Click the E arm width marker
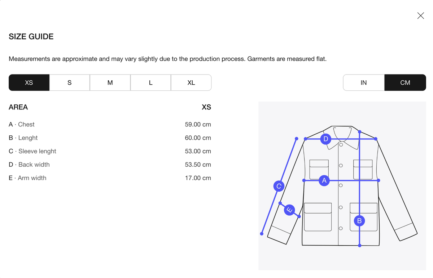The width and height of the screenshot is (433, 278). [x=289, y=210]
